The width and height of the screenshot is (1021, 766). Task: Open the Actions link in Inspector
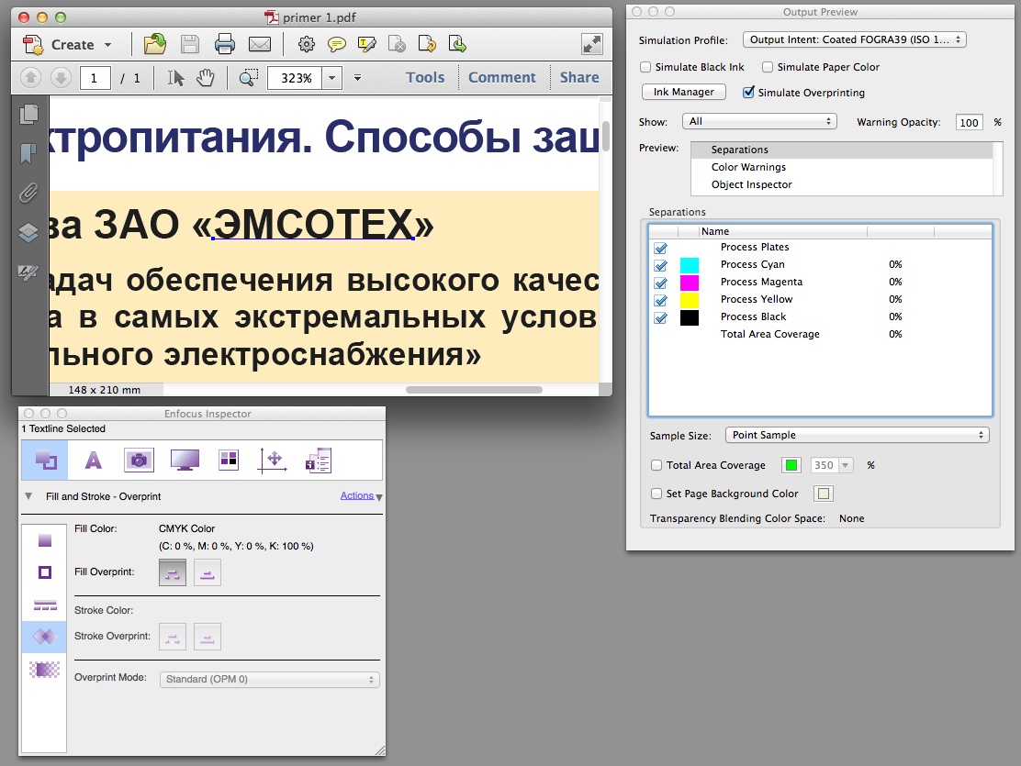pos(357,496)
